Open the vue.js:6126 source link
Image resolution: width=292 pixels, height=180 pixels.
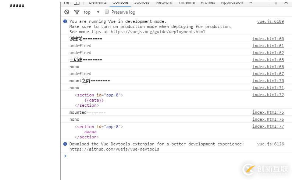click(270, 144)
